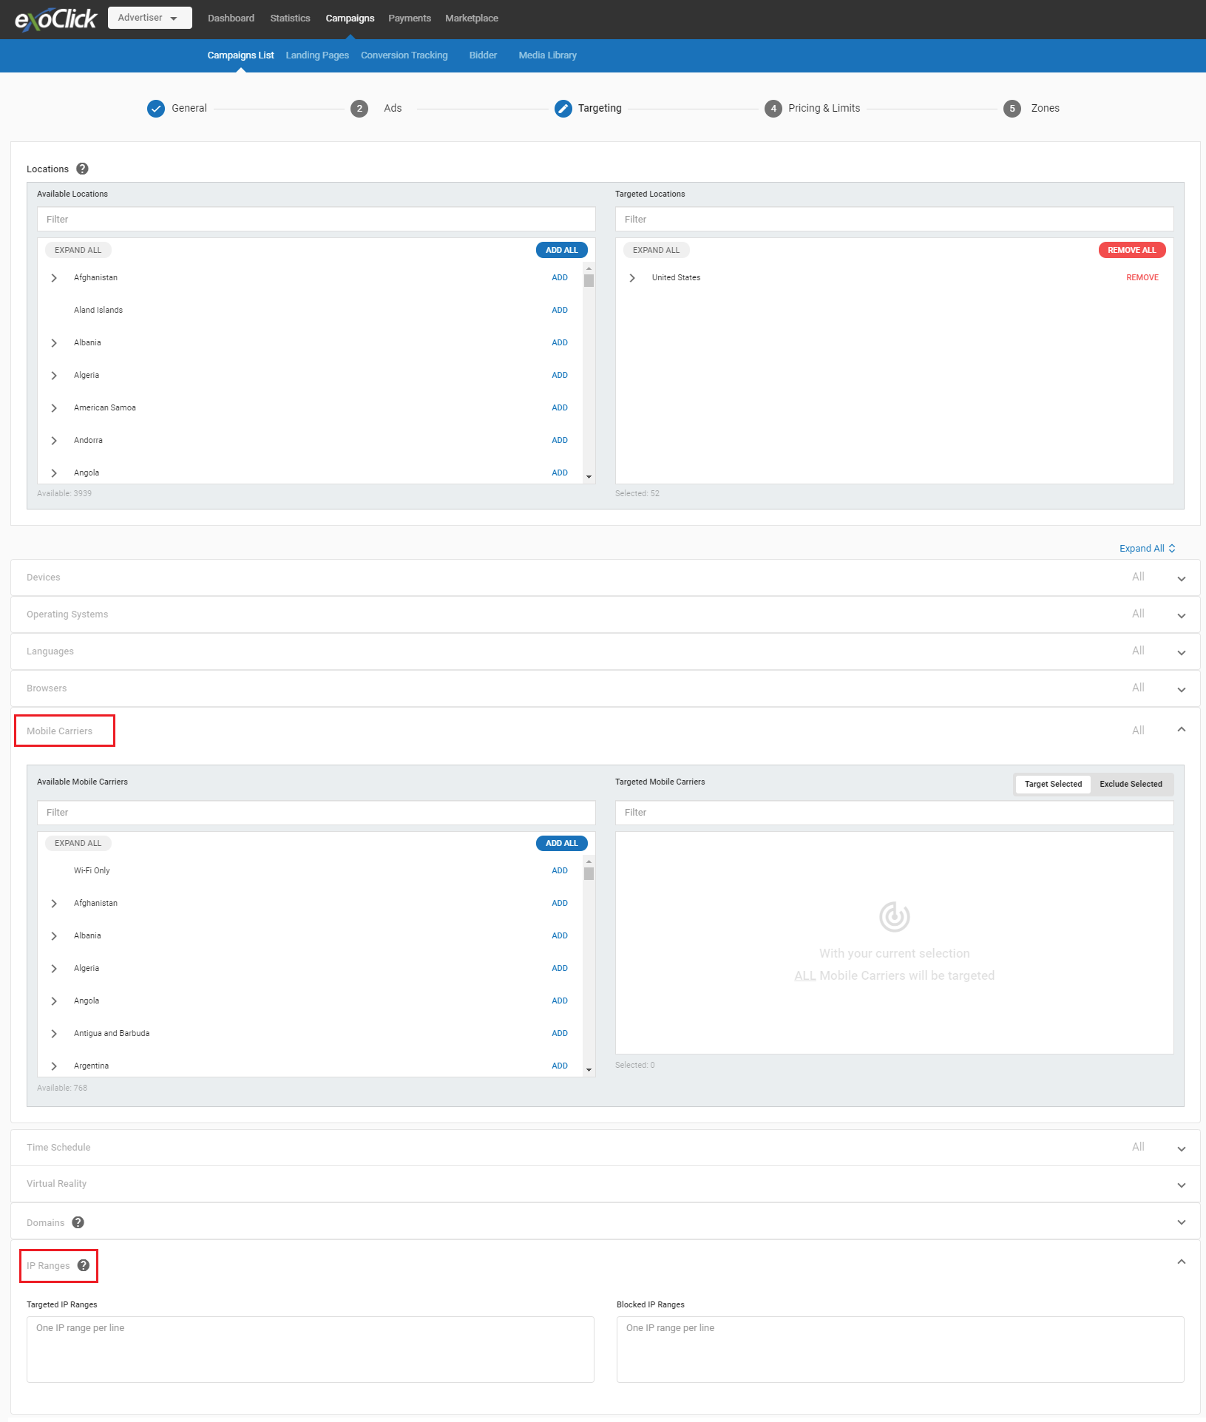Screen dimensions: 1206x1422
Task: Switch to the Conversion Tracking tab
Action: pos(404,55)
